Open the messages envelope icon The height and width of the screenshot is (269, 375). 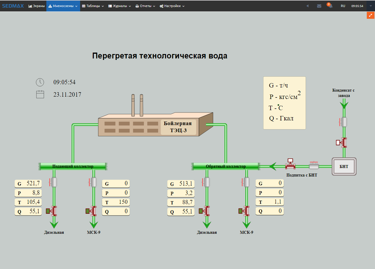(x=319, y=6)
